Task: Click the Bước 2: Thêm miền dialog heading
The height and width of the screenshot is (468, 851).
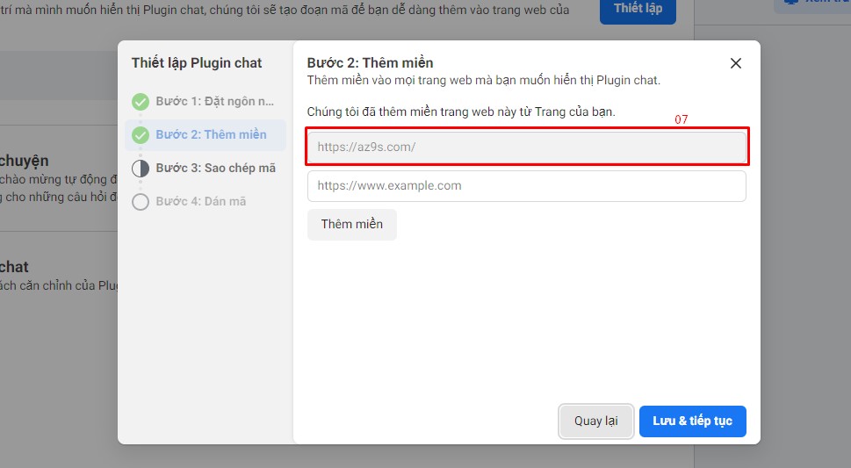Action: [370, 63]
